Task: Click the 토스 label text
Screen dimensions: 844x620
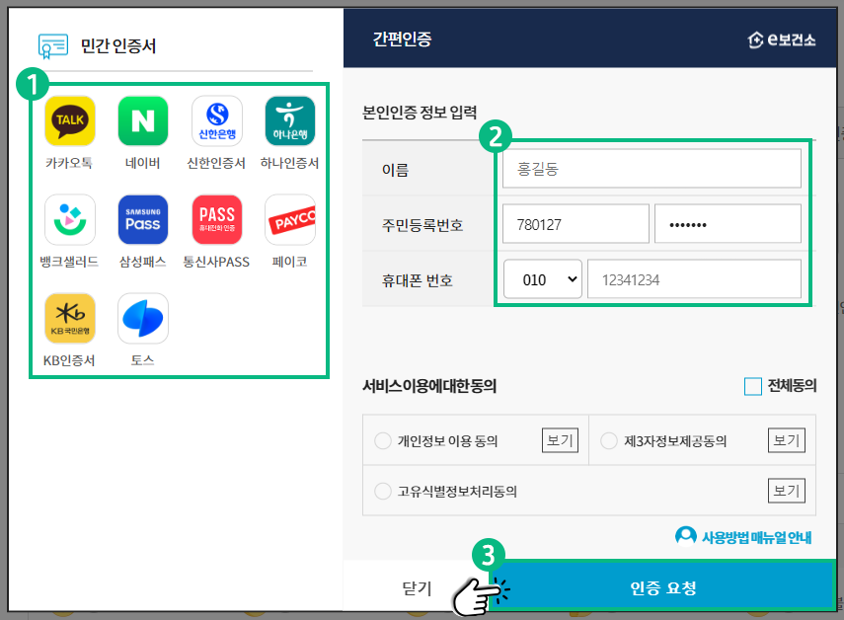Action: [142, 360]
